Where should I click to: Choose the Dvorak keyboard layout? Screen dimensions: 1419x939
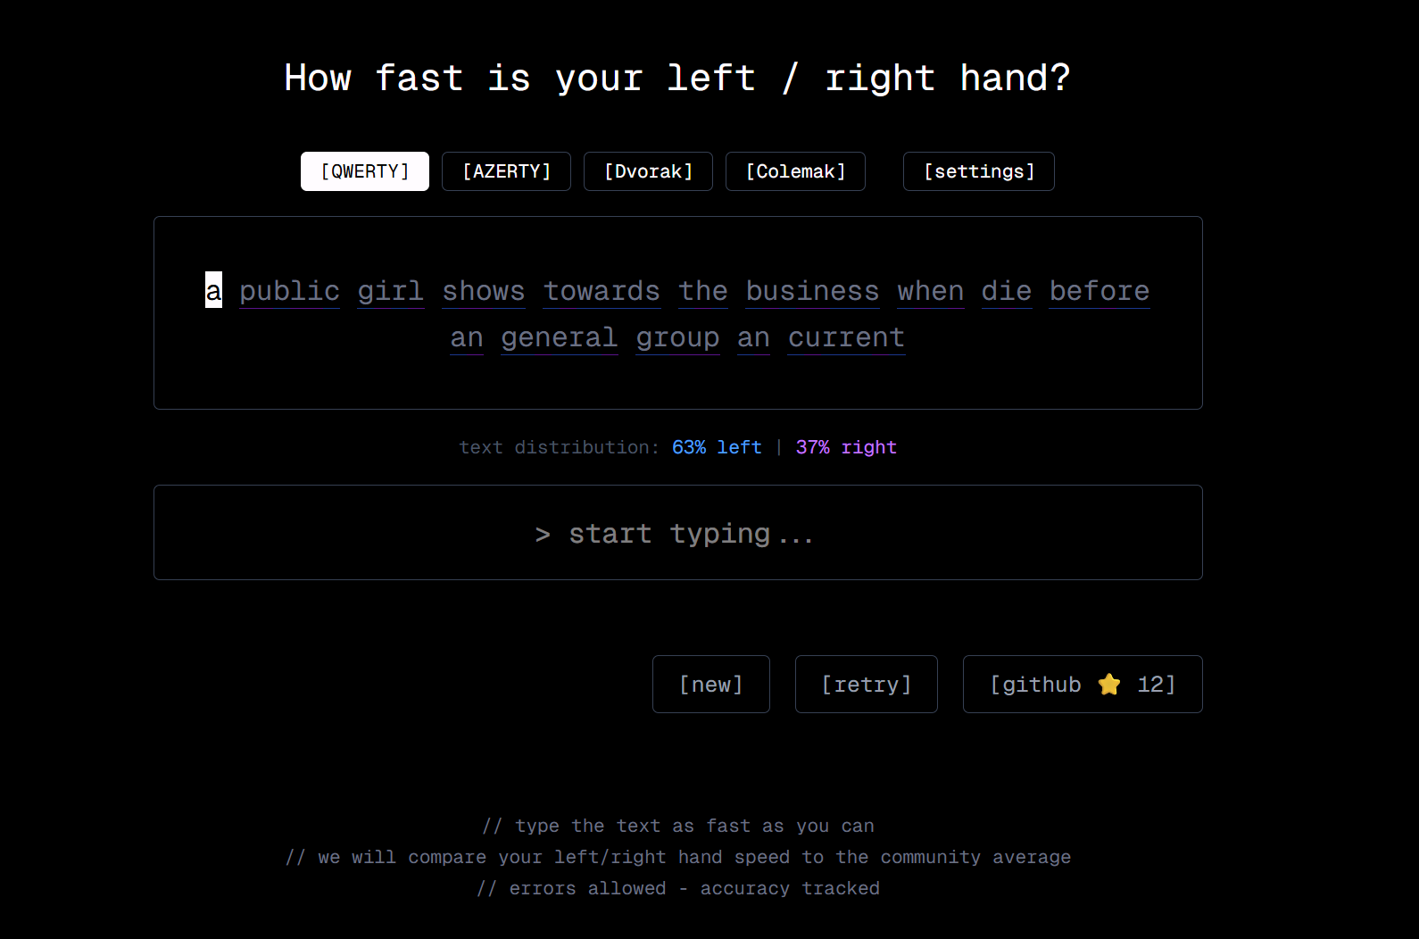pyautogui.click(x=648, y=171)
